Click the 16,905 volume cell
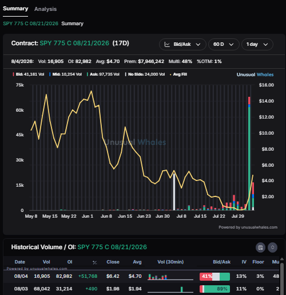Viewport: 286px width, 295px height. coord(42,276)
